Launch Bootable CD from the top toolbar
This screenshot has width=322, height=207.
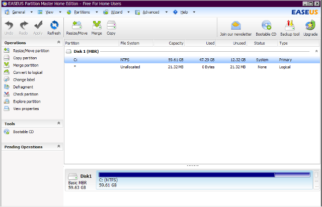(266, 28)
